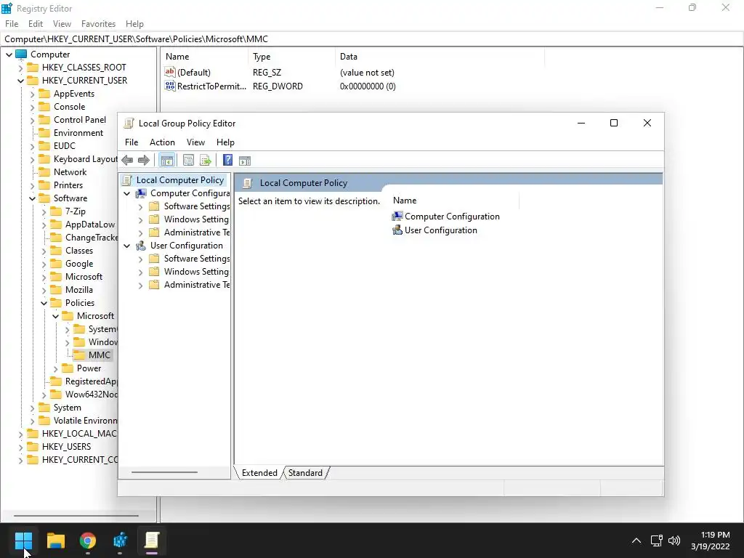Open the View menu in Group Policy Editor
Screen dimensions: 744x558
pyautogui.click(x=195, y=142)
